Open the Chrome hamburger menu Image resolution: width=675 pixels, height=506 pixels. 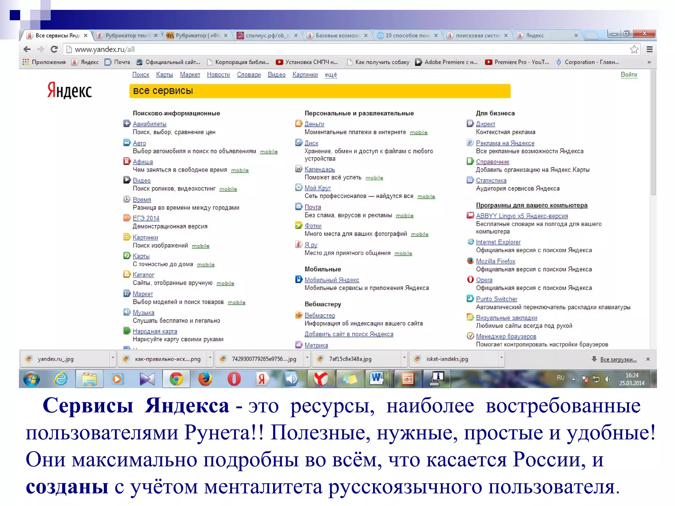point(649,49)
